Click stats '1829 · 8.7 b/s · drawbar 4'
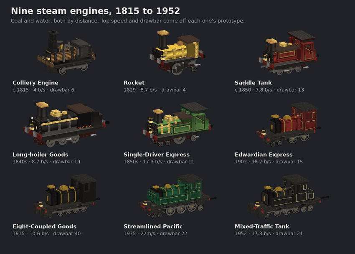Screen dimensions: 355x254 click(155, 90)
